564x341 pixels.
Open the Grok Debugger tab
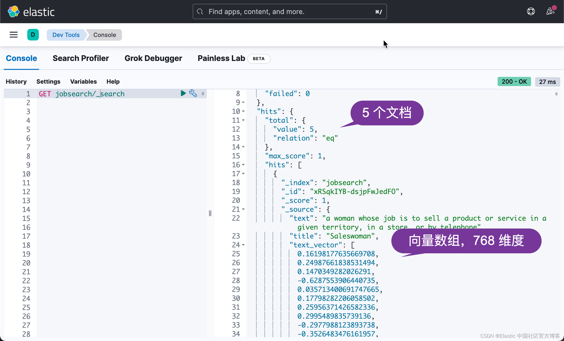tap(154, 58)
